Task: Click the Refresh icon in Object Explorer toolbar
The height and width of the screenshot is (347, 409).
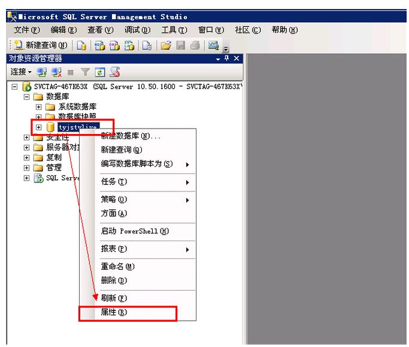Action: [100, 72]
